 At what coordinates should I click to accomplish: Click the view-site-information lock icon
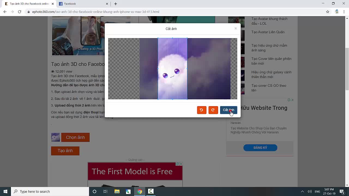28,12
